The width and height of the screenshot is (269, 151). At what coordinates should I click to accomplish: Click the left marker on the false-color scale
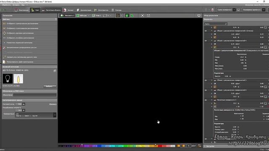tap(82, 145)
